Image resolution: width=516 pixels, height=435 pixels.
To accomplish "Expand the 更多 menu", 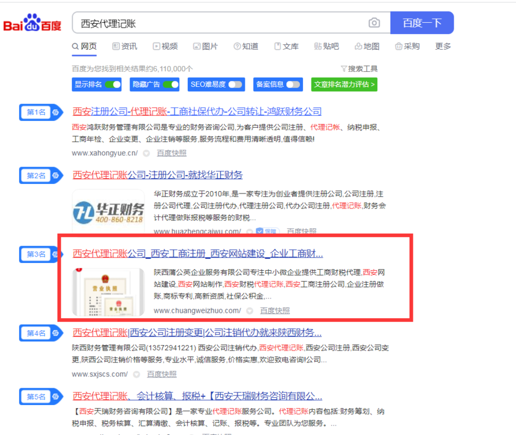I will tap(443, 46).
